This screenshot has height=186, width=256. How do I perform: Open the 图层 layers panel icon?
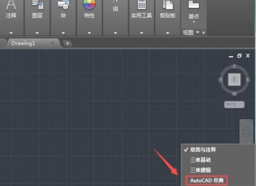[x=37, y=5]
